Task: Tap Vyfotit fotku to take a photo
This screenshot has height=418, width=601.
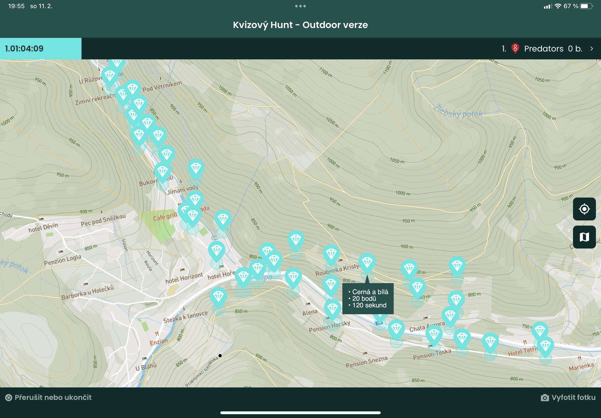Action: click(x=568, y=397)
